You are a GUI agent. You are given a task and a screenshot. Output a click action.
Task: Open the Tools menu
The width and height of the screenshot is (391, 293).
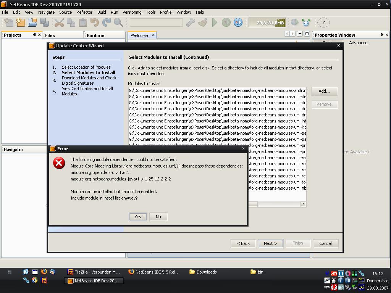(x=150, y=12)
